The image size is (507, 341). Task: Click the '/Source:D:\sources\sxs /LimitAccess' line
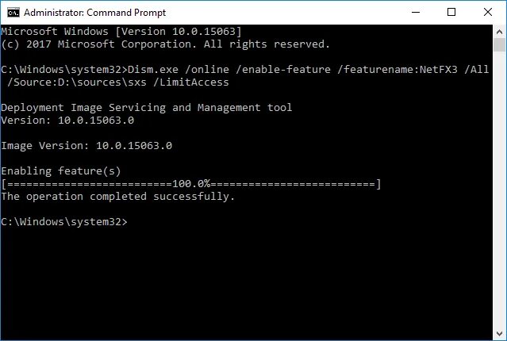pos(118,82)
